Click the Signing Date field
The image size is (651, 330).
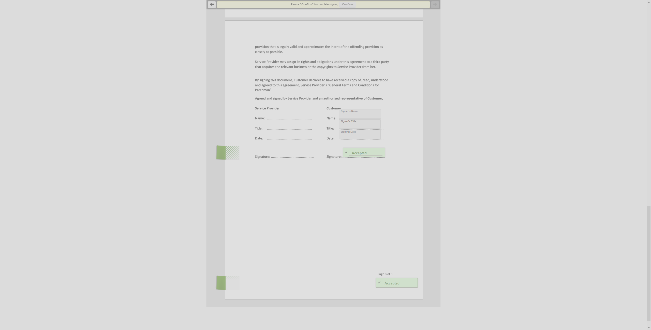pyautogui.click(x=359, y=135)
